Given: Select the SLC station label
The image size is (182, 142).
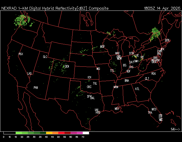Looking at the screenshot, I should click(45, 57).
